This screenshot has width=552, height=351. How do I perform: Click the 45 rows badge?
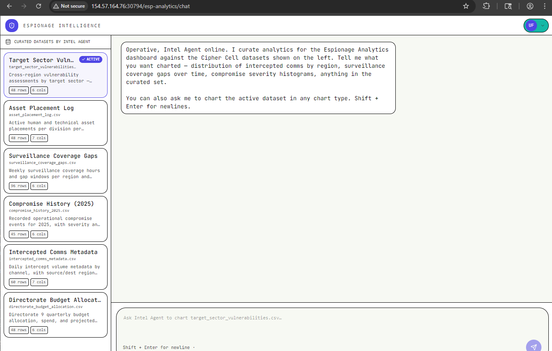point(19,234)
